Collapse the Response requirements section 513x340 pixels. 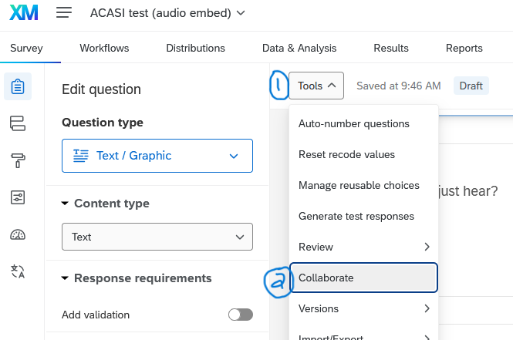click(65, 278)
